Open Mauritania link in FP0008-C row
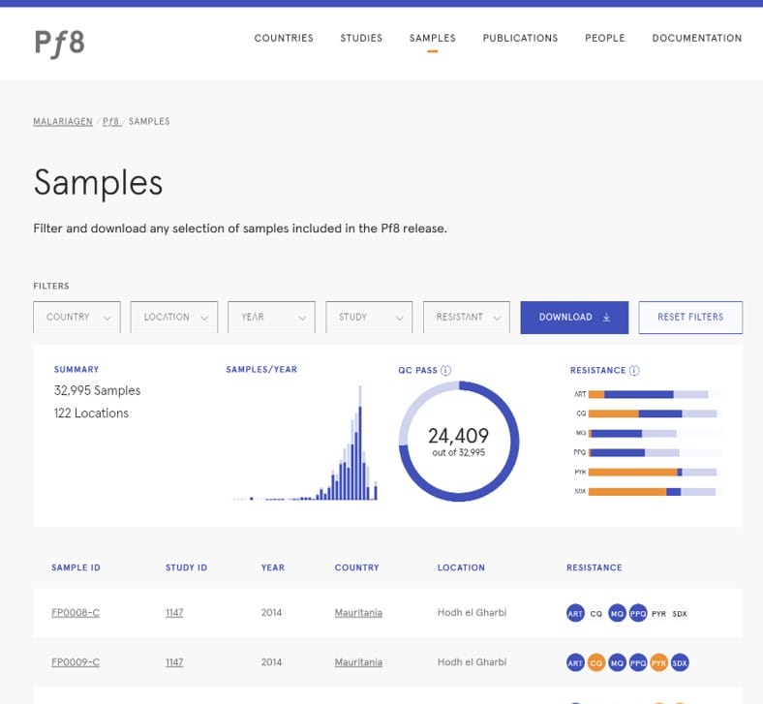 358,613
